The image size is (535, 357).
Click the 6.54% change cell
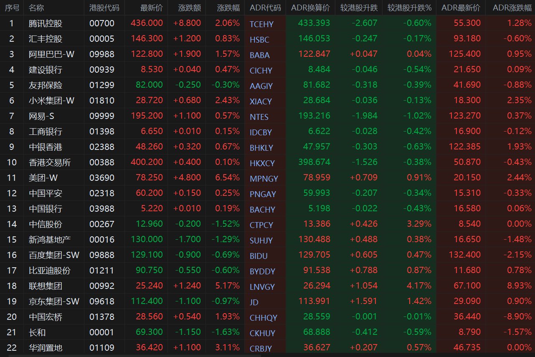[x=228, y=178]
